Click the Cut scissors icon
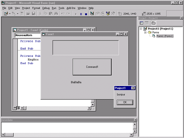184x138 pixels. click(x=40, y=14)
